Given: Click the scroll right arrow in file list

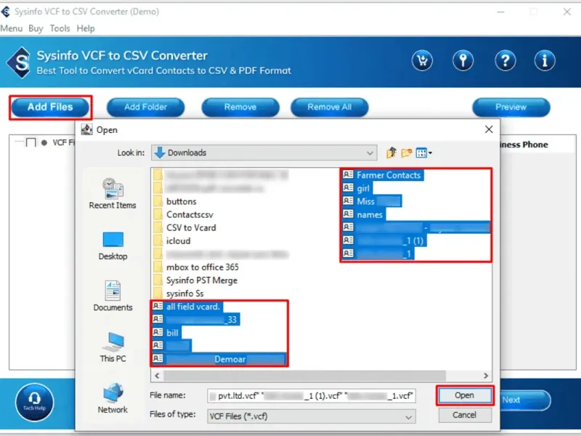Looking at the screenshot, I should coord(486,376).
